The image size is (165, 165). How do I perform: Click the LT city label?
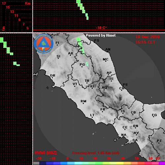point(92,115)
